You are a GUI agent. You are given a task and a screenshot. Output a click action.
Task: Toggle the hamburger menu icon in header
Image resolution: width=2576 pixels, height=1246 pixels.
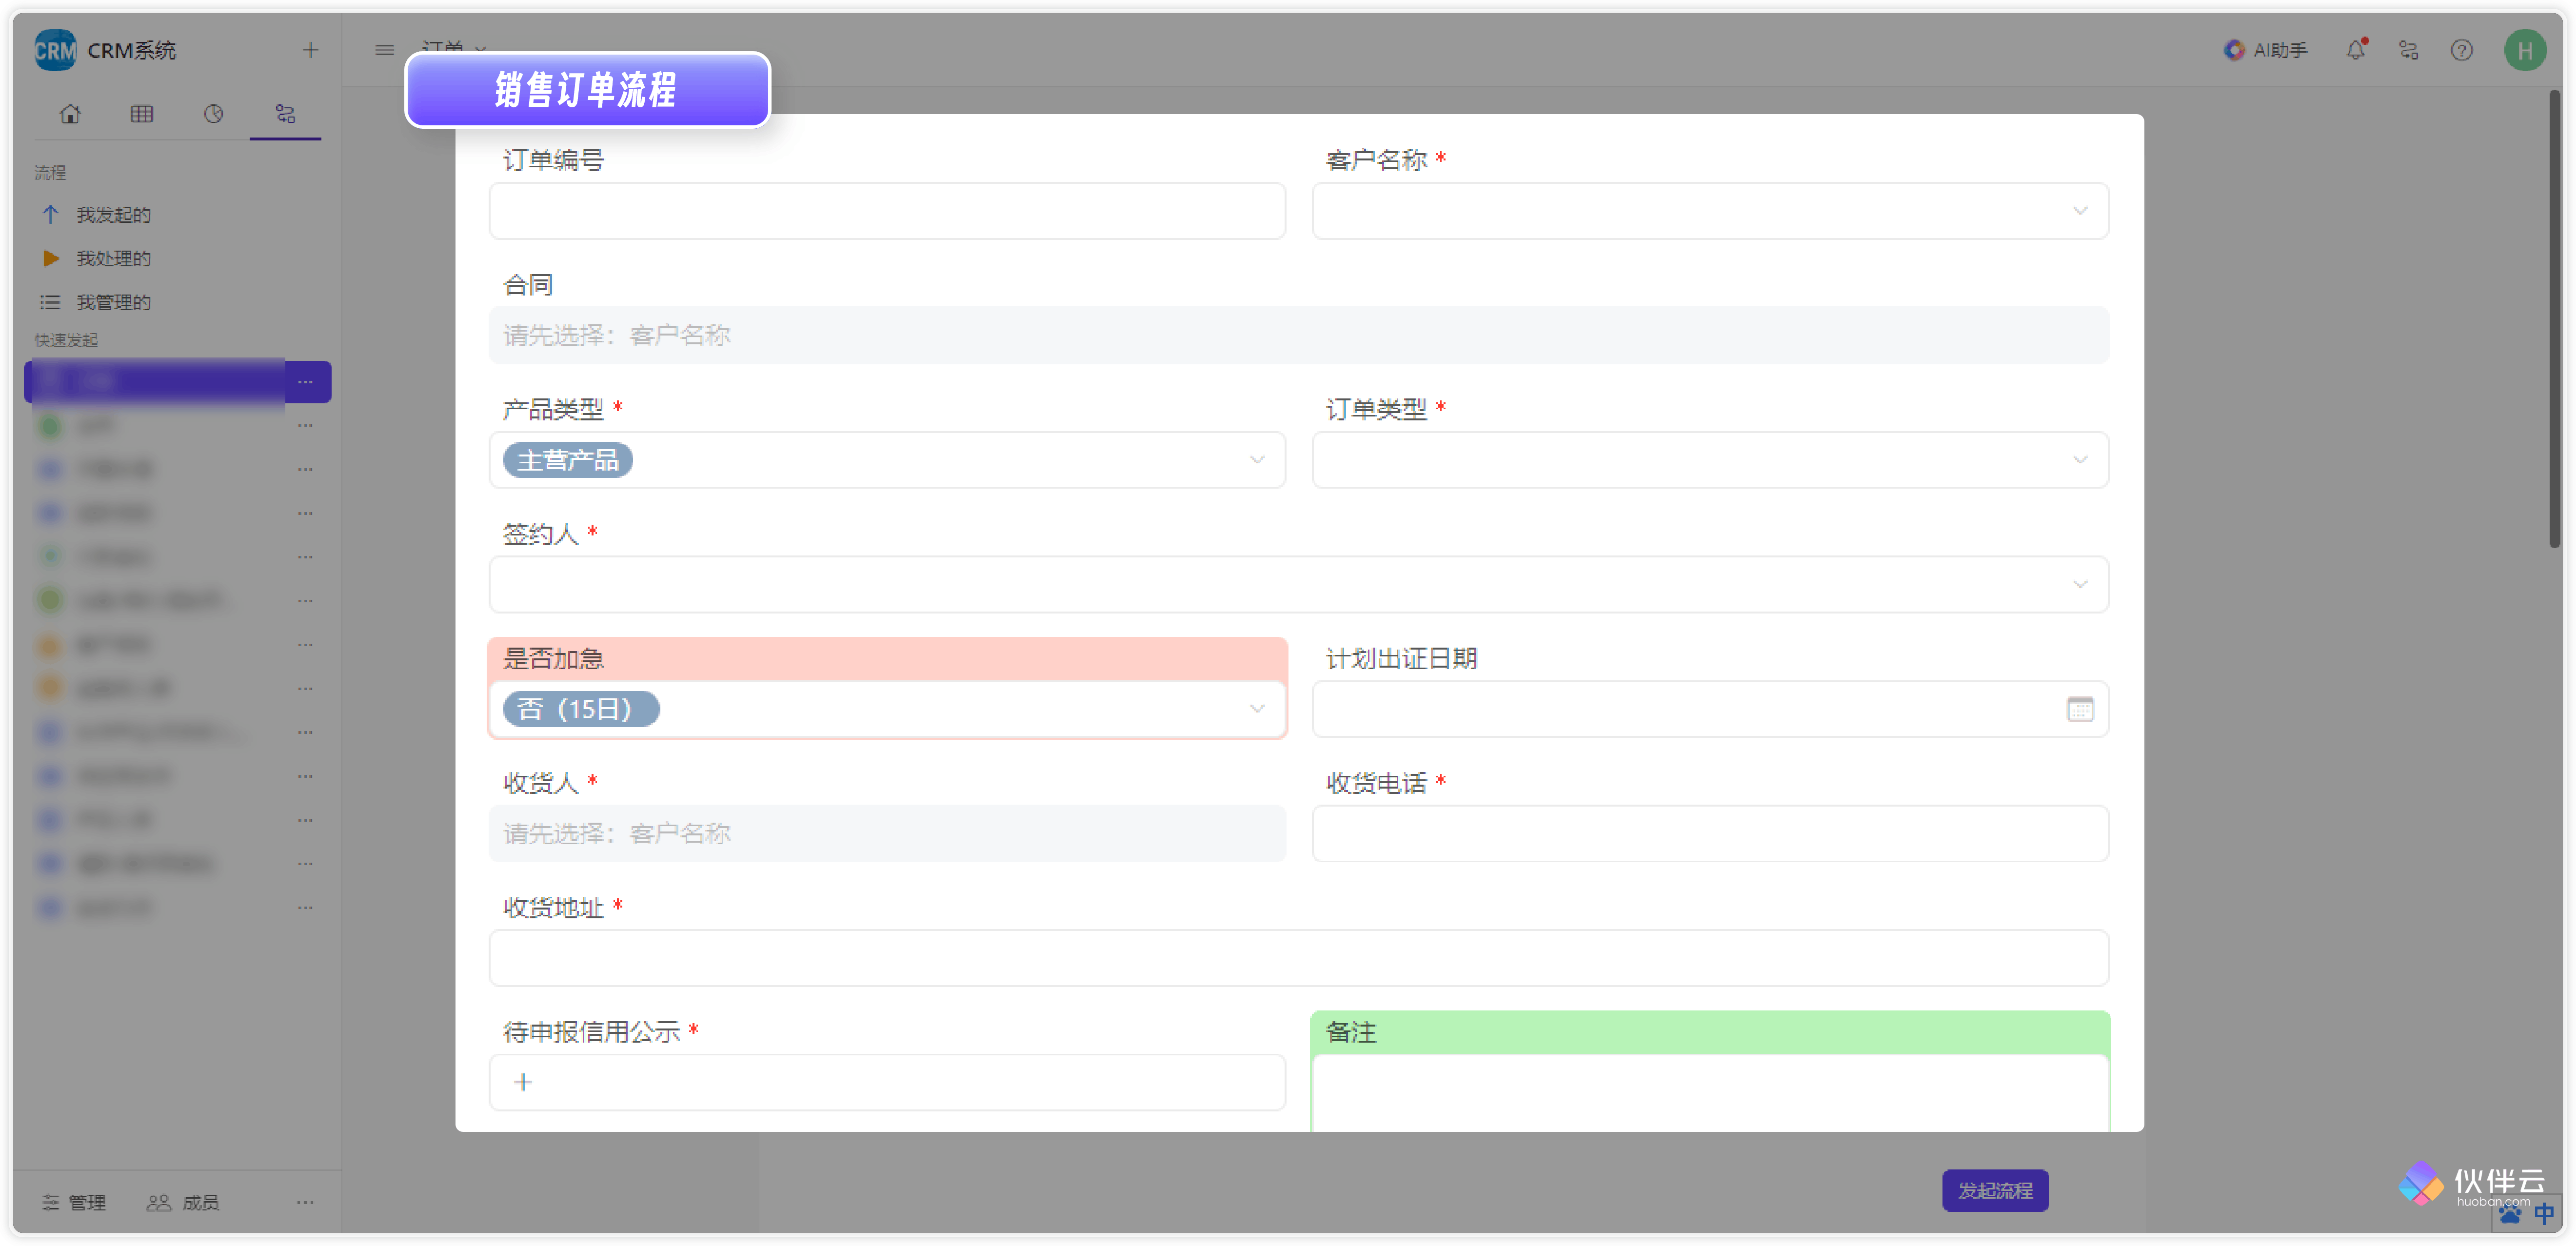click(x=384, y=50)
